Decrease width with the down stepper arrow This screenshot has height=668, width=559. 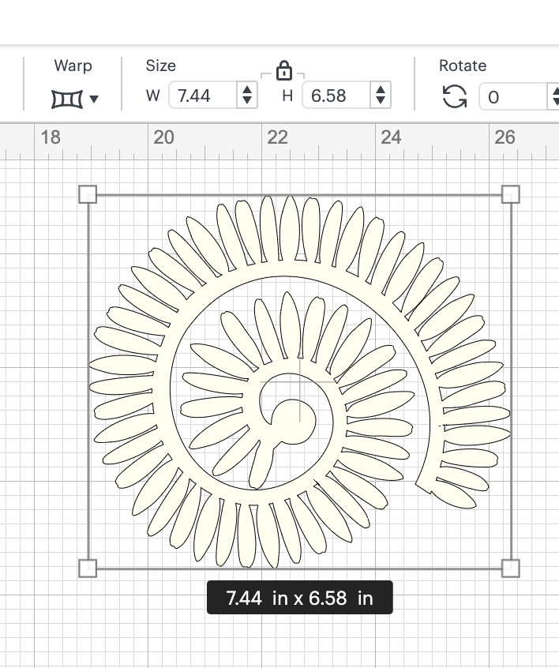247,102
